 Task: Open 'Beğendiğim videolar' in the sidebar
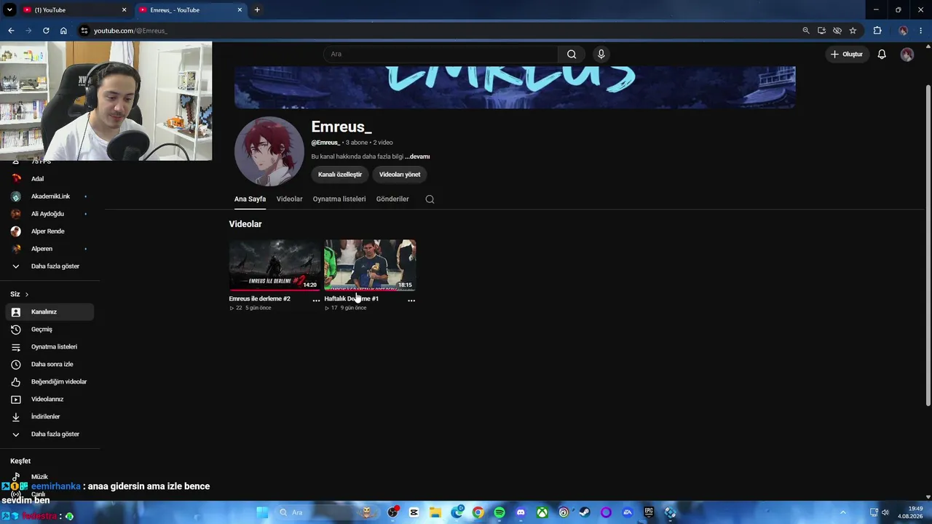[50, 382]
